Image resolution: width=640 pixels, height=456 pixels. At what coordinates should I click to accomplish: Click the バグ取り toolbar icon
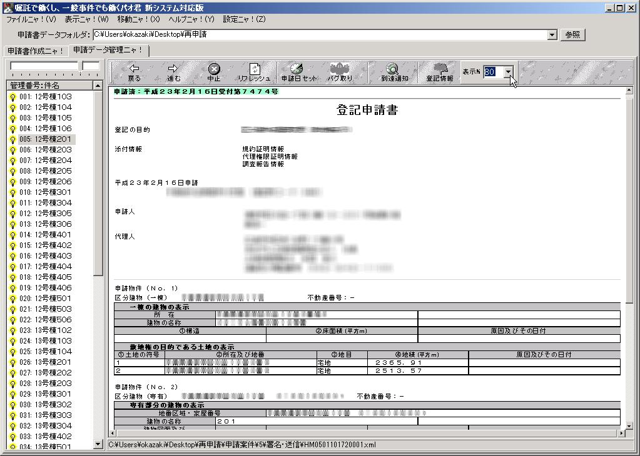point(339,67)
